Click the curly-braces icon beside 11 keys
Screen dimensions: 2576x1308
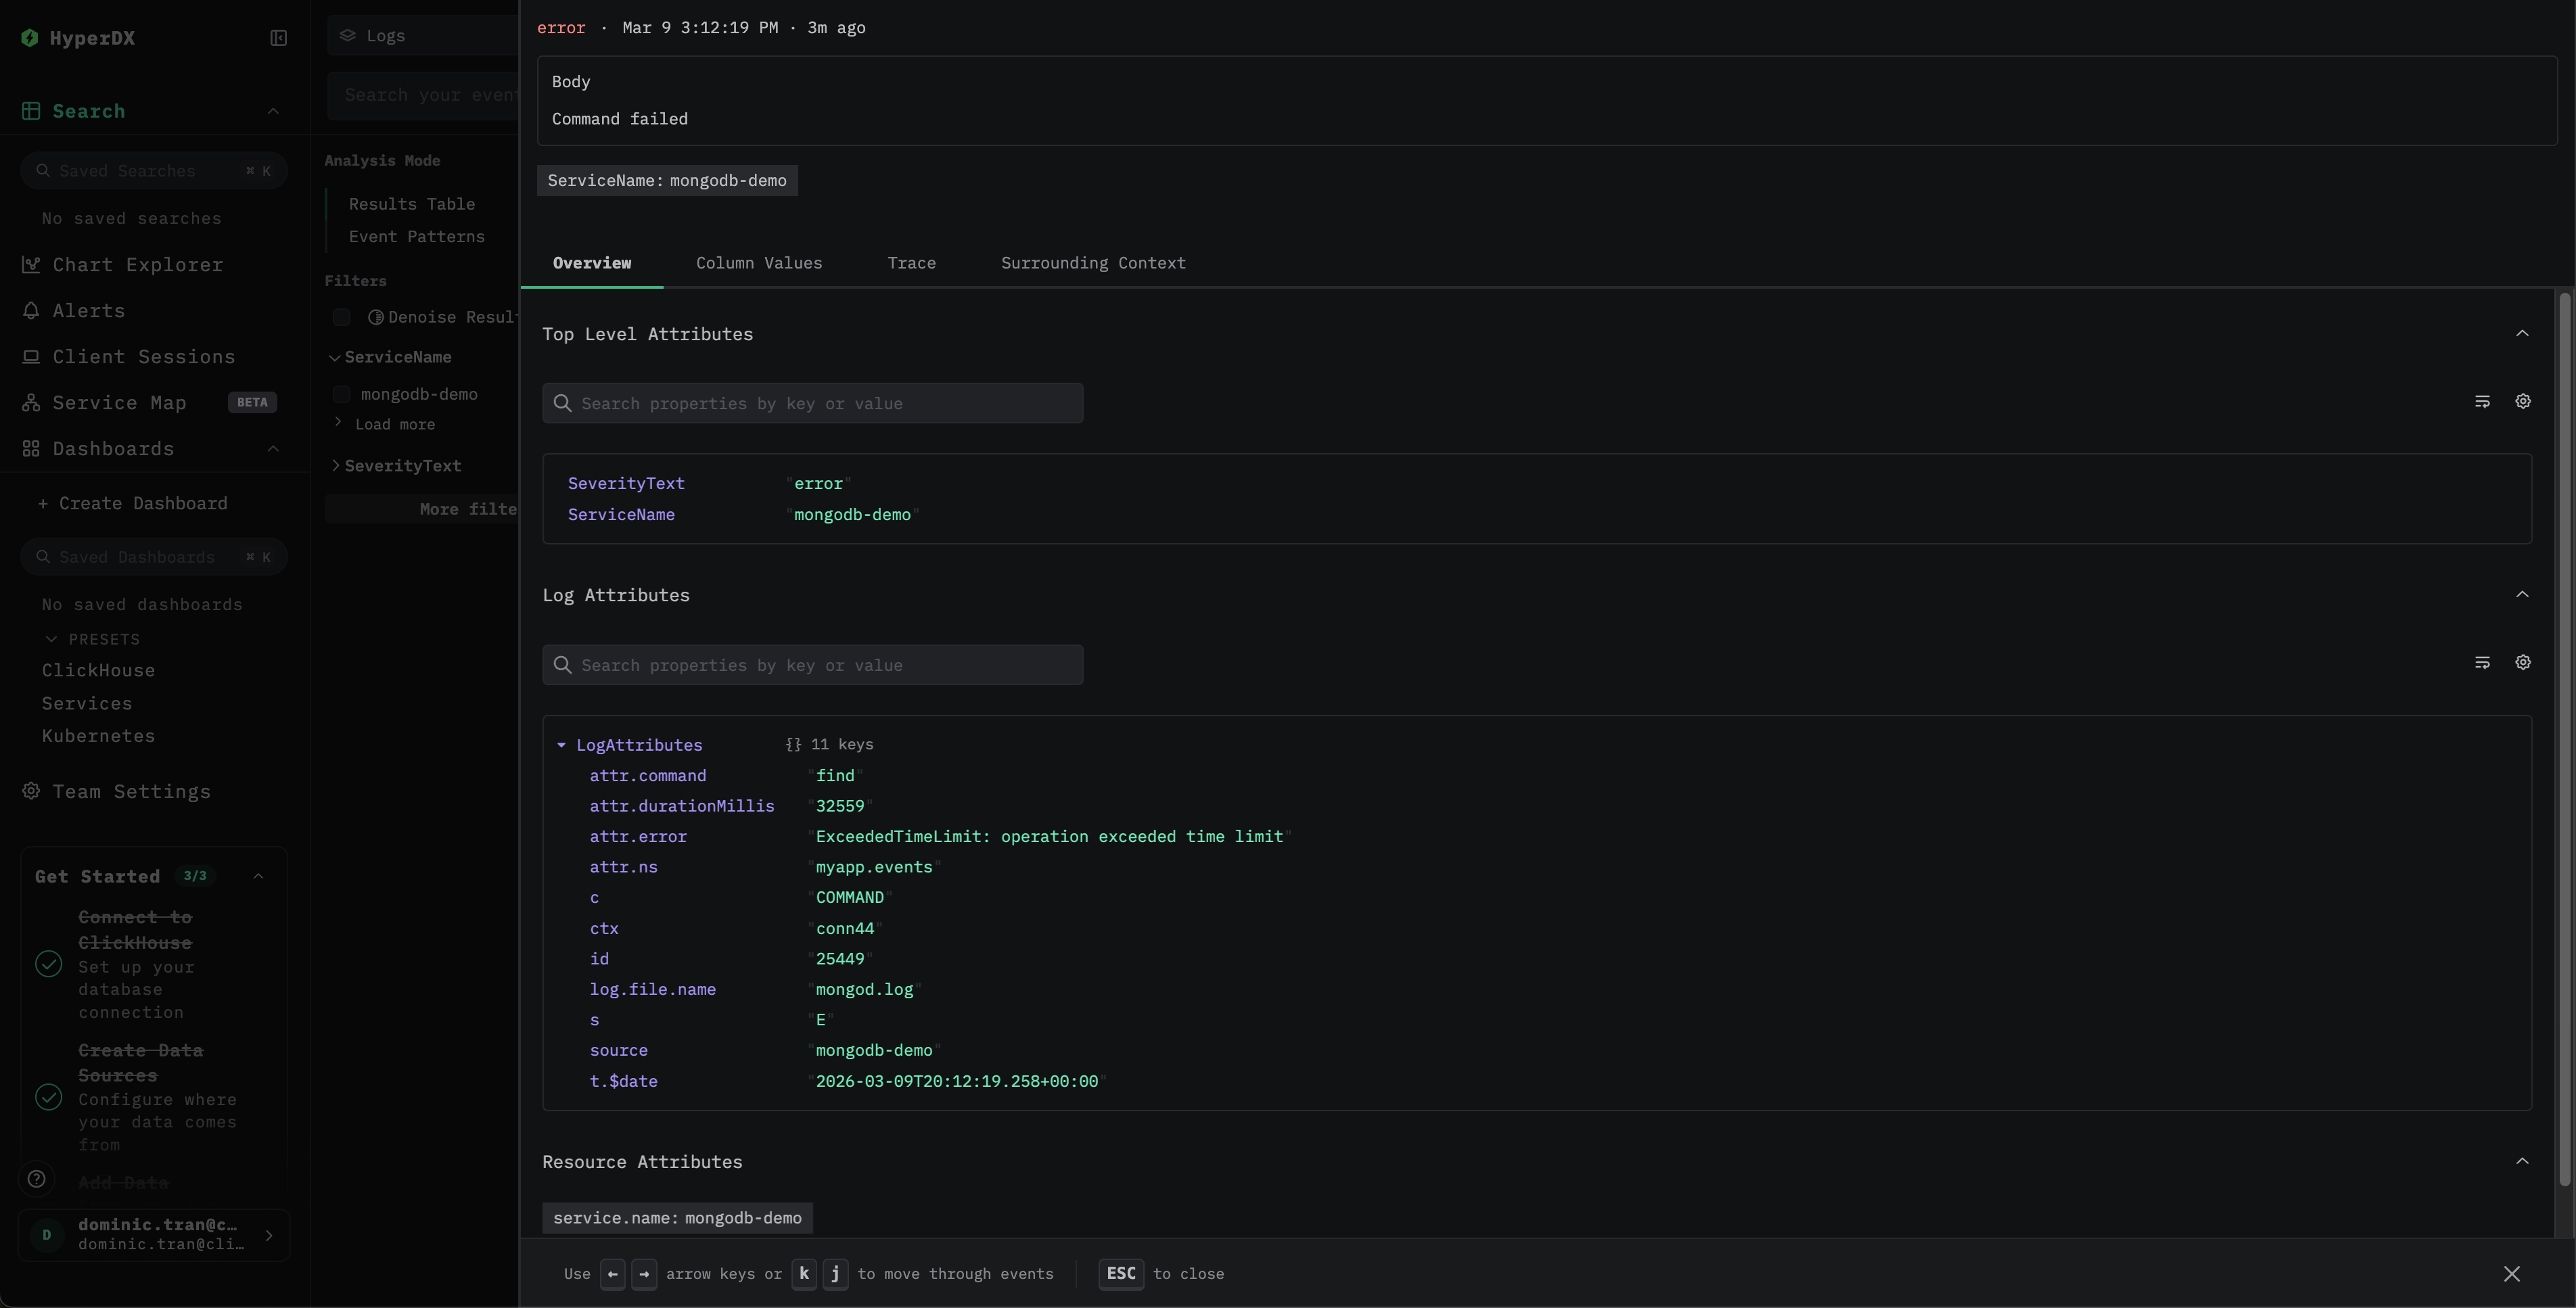pos(793,744)
